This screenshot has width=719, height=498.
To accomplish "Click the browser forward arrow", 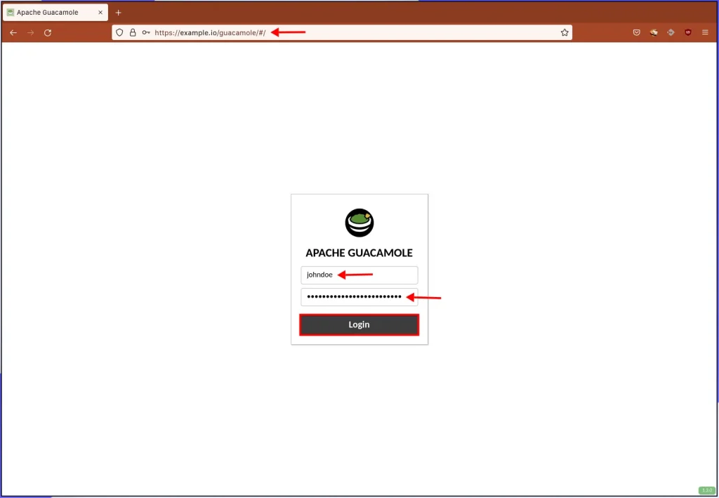I will [30, 32].
